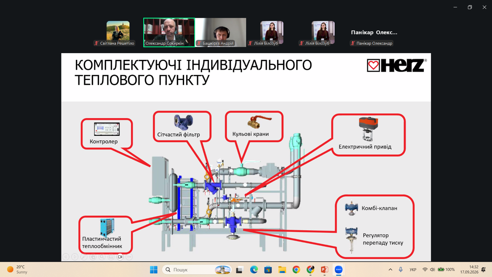492x277 pixels.
Task: Toggle the slideshow camera icon
Action: (120, 257)
